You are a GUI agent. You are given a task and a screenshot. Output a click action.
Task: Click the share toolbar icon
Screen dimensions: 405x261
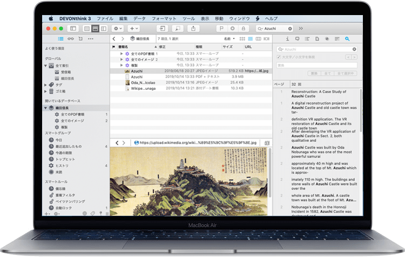point(193,29)
